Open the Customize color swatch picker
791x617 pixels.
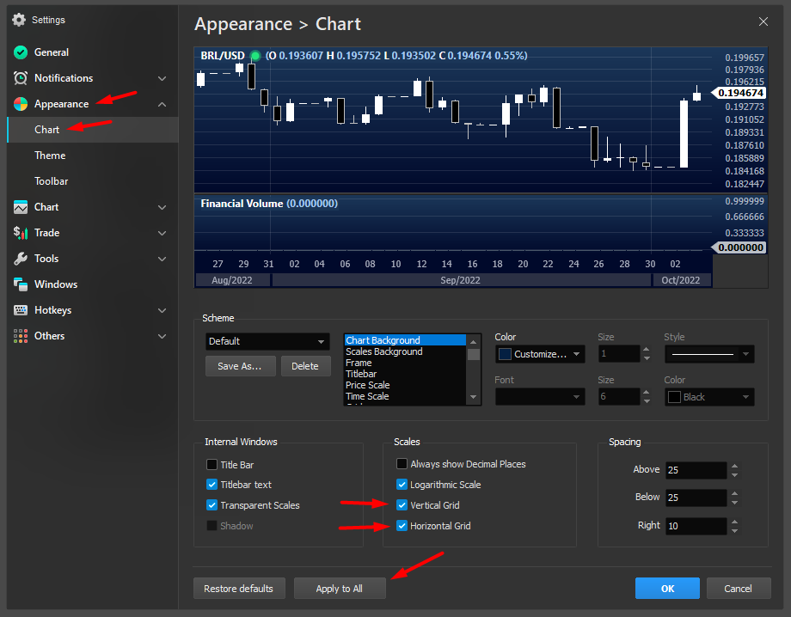(x=540, y=354)
